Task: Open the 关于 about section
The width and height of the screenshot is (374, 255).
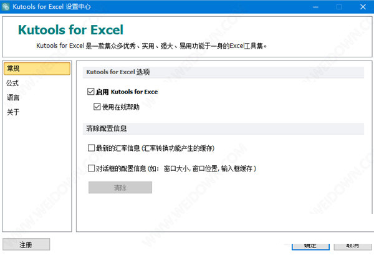Action: [x=13, y=112]
